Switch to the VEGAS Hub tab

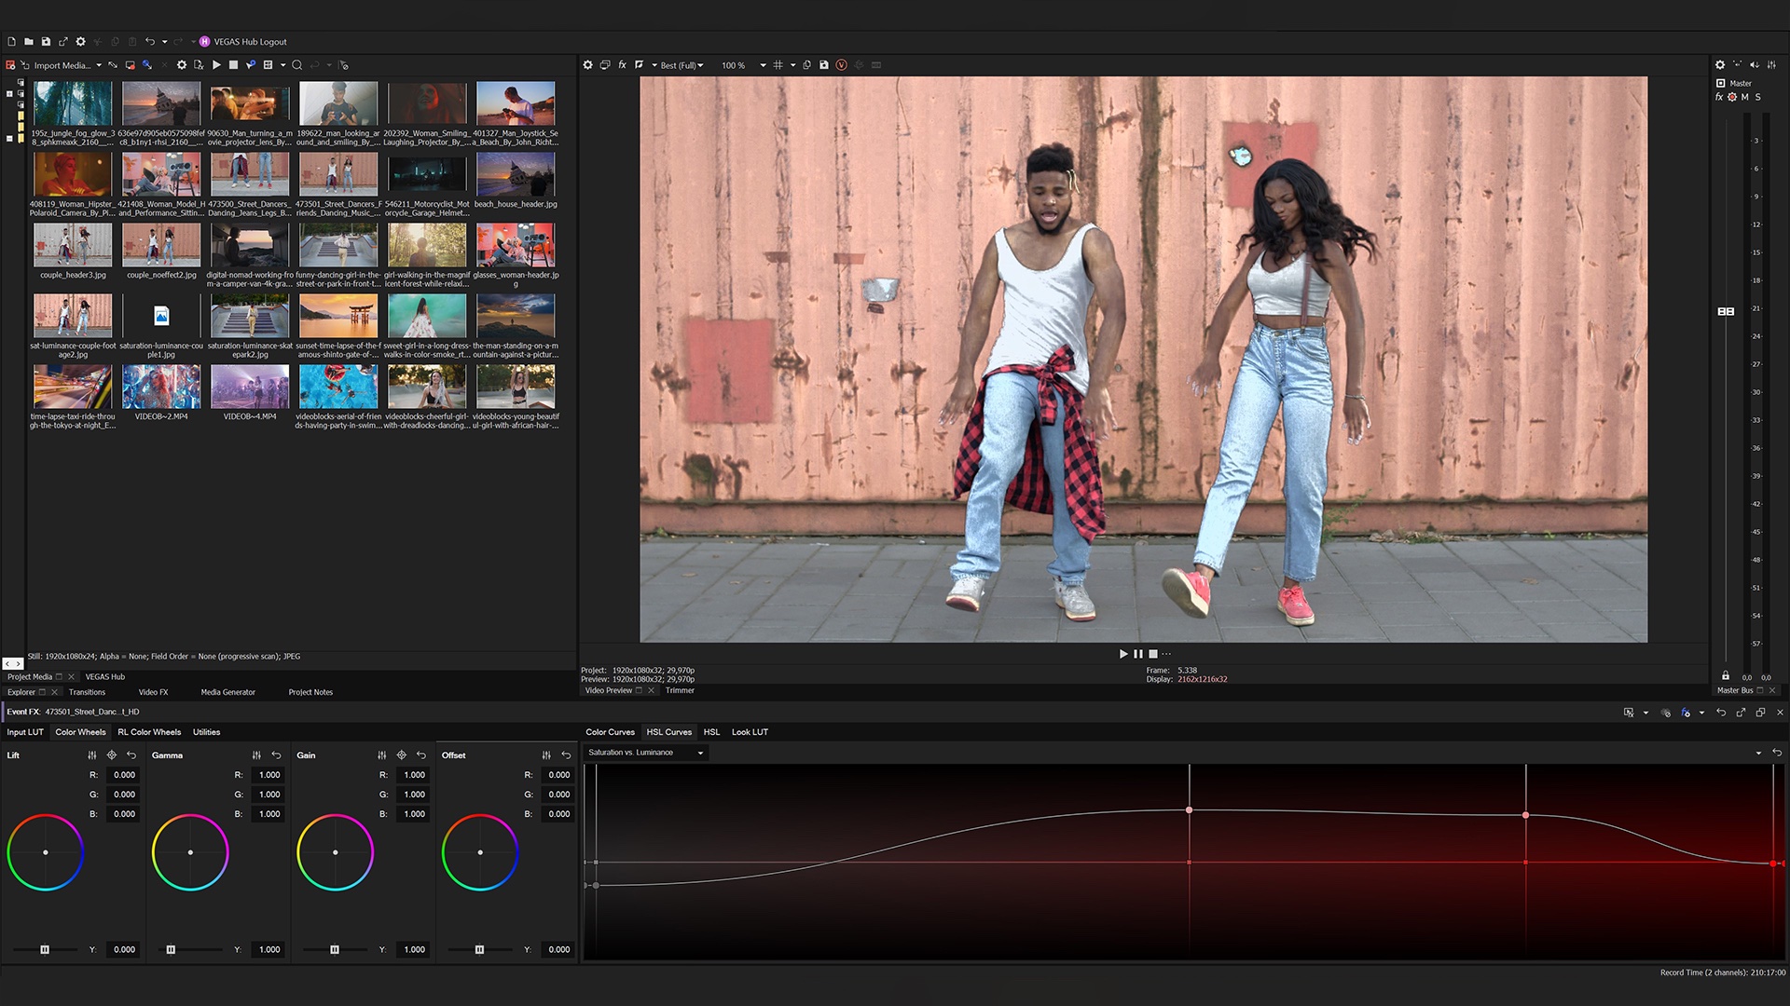(105, 677)
